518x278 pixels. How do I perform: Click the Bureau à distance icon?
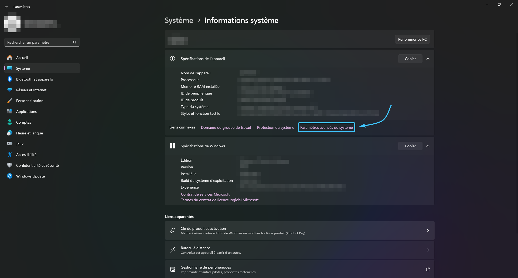(x=173, y=250)
